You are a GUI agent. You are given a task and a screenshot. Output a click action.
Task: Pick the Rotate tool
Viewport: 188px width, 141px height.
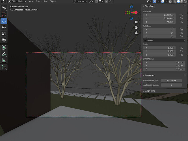[x=4, y=27]
